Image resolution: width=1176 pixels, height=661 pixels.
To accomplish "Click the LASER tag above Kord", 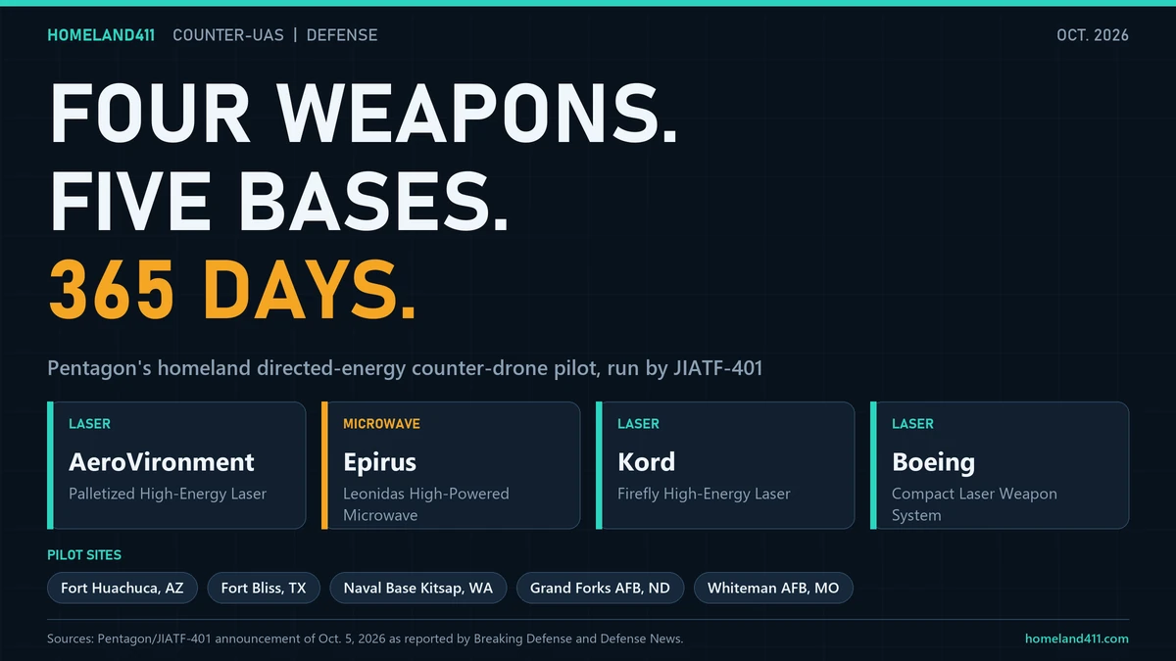I will click(638, 424).
